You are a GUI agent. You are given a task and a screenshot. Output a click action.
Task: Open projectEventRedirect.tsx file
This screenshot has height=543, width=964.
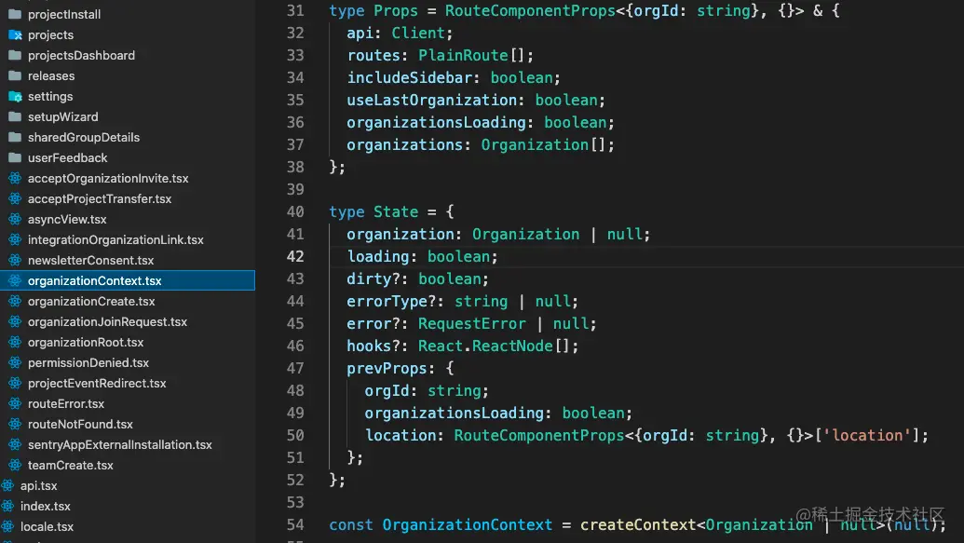point(97,383)
